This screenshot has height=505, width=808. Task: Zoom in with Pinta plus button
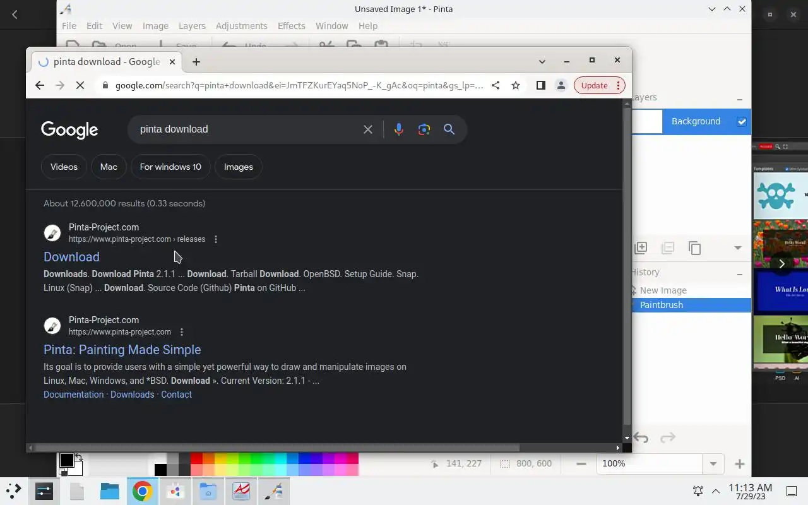[x=740, y=464]
